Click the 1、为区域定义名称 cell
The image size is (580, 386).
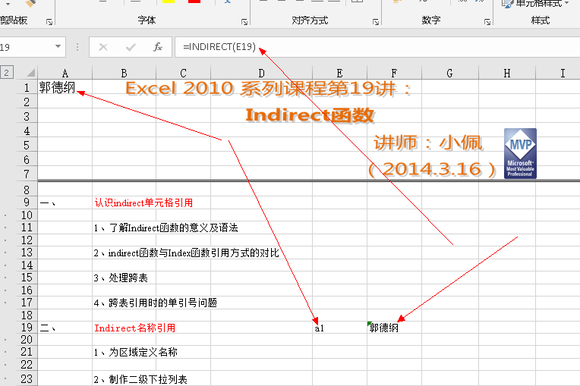[135, 353]
